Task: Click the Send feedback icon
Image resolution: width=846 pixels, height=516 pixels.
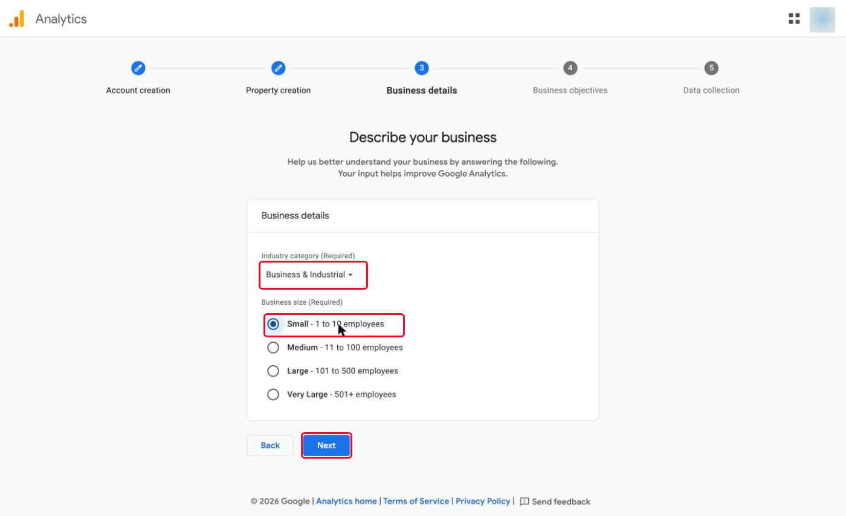Action: 525,502
